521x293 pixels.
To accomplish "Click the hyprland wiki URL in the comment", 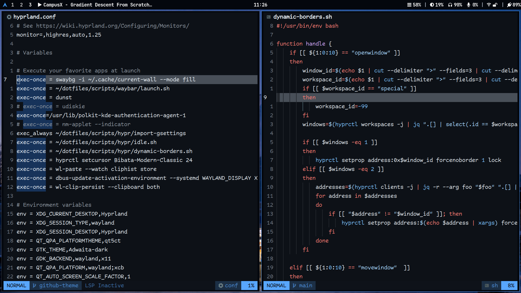I will click(112, 26).
